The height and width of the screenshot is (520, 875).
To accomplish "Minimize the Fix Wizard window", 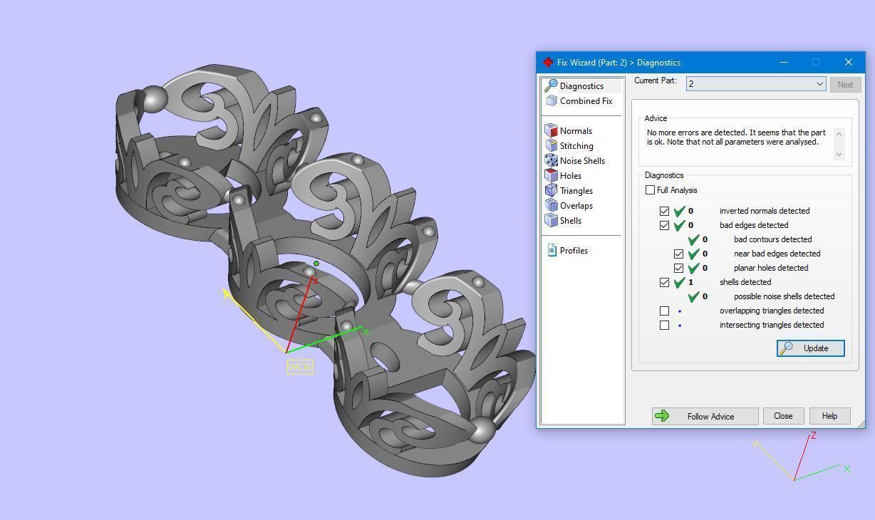I will click(x=784, y=63).
